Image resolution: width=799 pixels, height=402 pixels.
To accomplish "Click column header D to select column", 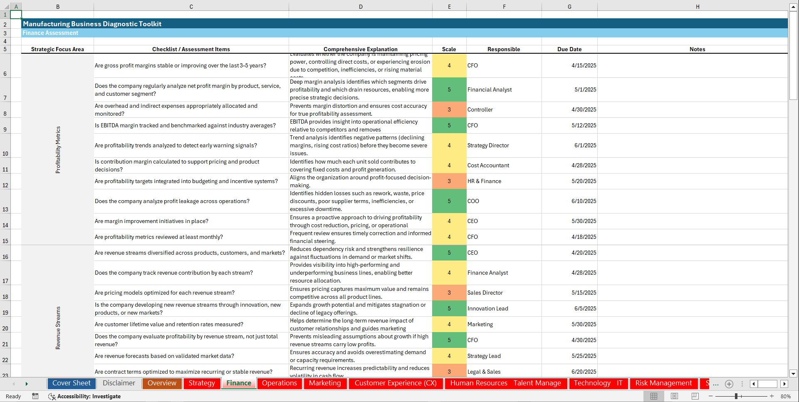I will pyautogui.click(x=361, y=6).
